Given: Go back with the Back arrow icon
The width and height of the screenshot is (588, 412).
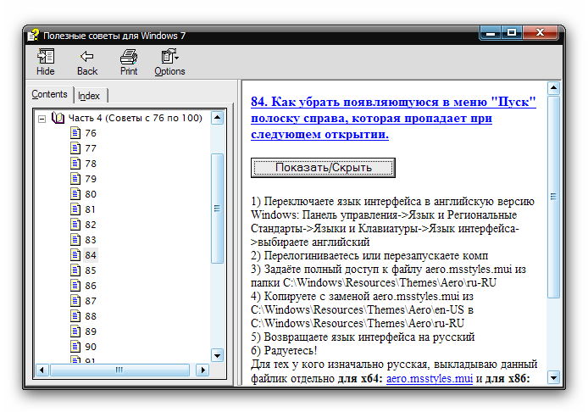Looking at the screenshot, I should coord(87,58).
